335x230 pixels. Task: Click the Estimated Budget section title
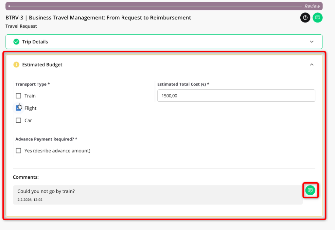[x=42, y=65]
